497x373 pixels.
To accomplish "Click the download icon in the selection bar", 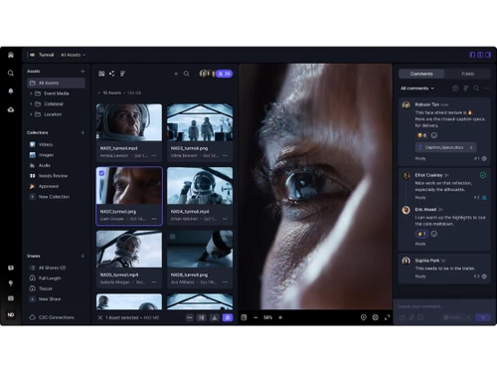I will tap(215, 317).
